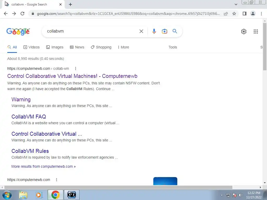The width and height of the screenshot is (267, 200).
Task: Open options for computernewb.com collab-vm result
Action: (75, 68)
